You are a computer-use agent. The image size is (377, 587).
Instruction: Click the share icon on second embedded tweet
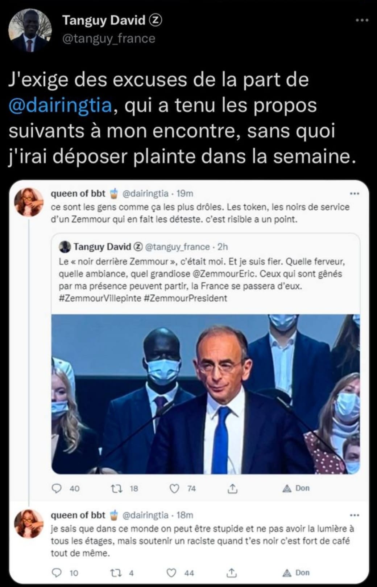[x=232, y=573]
